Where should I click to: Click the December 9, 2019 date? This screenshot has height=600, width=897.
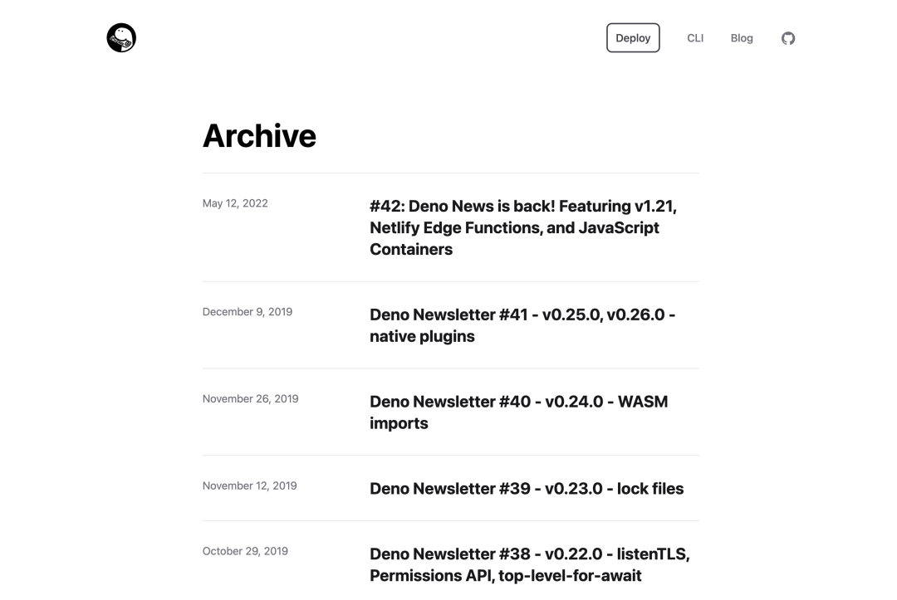click(x=248, y=312)
